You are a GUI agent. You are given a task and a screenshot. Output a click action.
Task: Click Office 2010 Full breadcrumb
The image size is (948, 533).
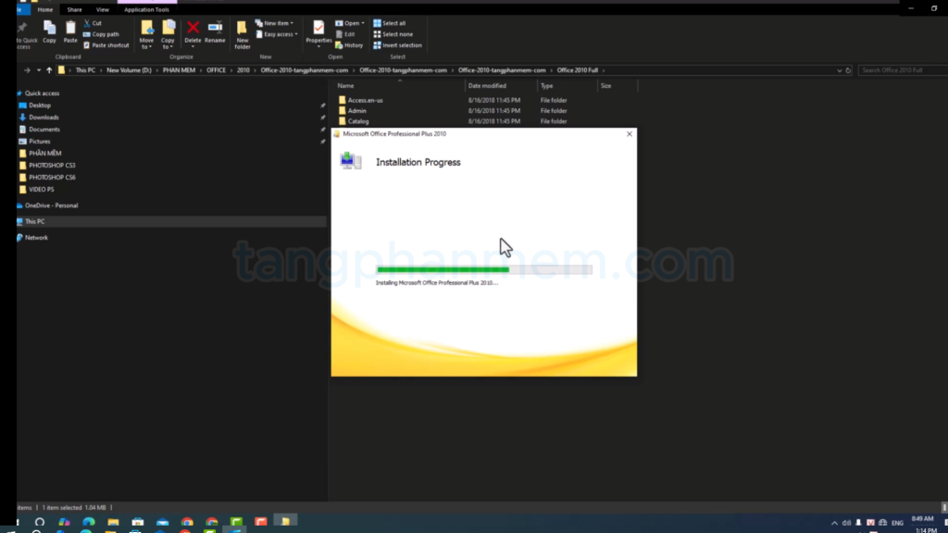click(578, 70)
